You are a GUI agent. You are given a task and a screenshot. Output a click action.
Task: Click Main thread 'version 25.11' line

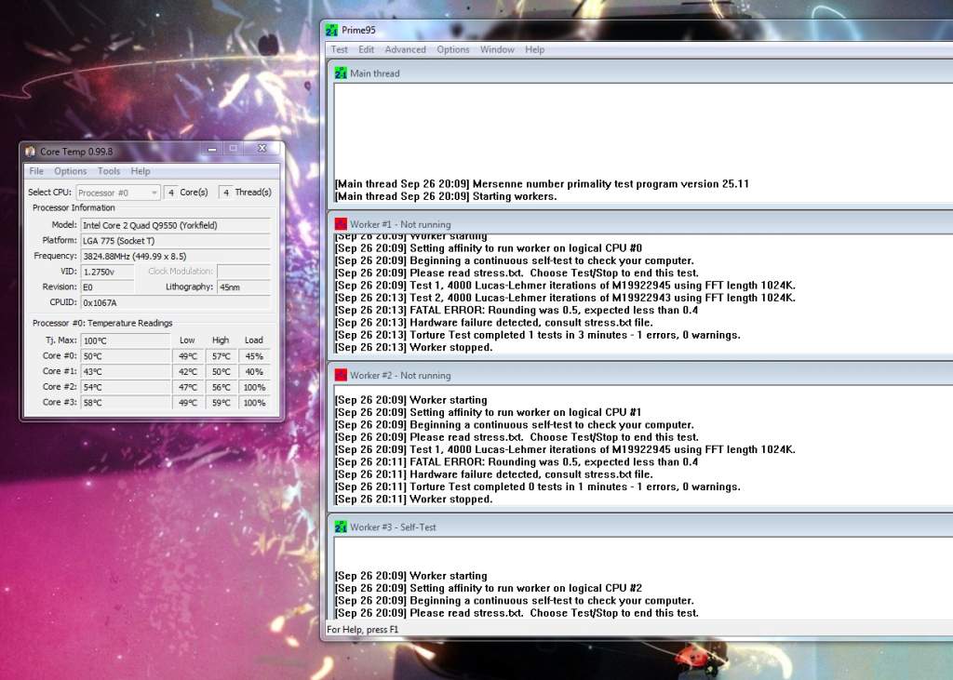click(543, 183)
